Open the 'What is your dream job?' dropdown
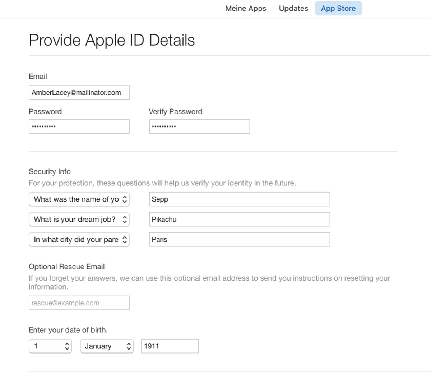This screenshot has width=431, height=374. (79, 220)
